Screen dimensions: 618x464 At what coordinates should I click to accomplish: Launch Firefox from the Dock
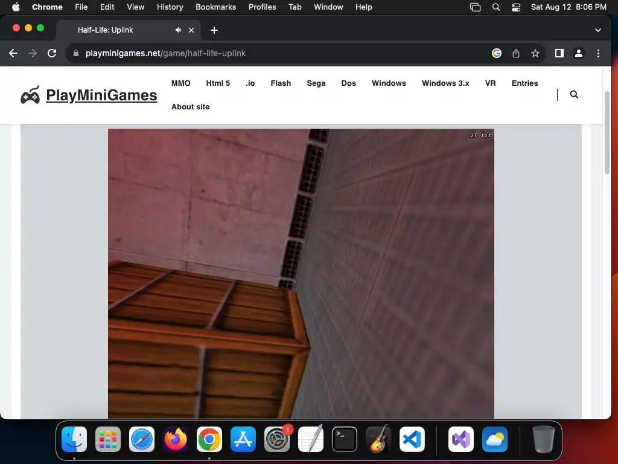pyautogui.click(x=176, y=439)
